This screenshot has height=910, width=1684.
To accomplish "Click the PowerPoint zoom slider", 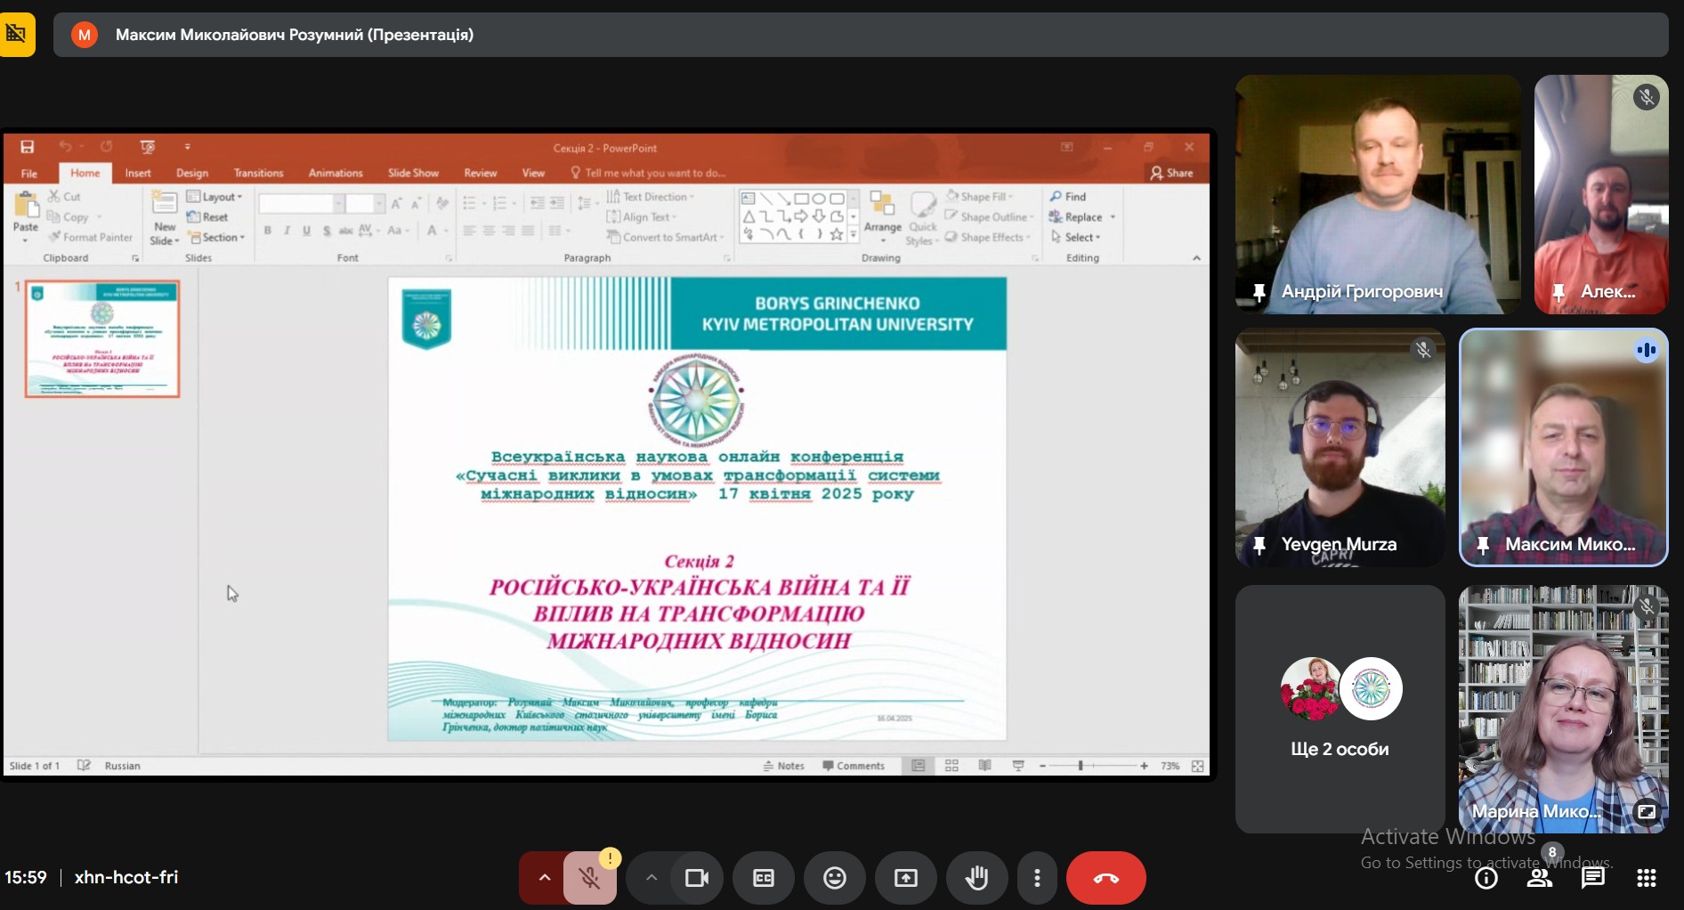I will pyautogui.click(x=1081, y=766).
